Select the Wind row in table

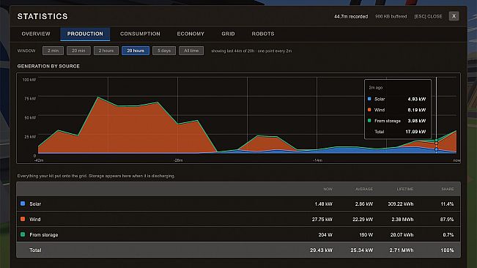click(x=238, y=219)
